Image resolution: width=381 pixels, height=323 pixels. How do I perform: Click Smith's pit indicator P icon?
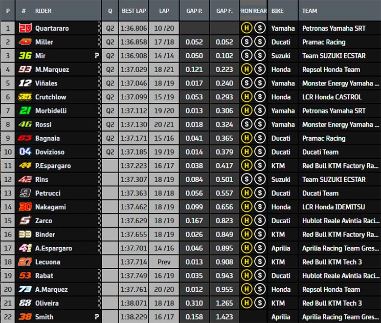[x=97, y=317]
